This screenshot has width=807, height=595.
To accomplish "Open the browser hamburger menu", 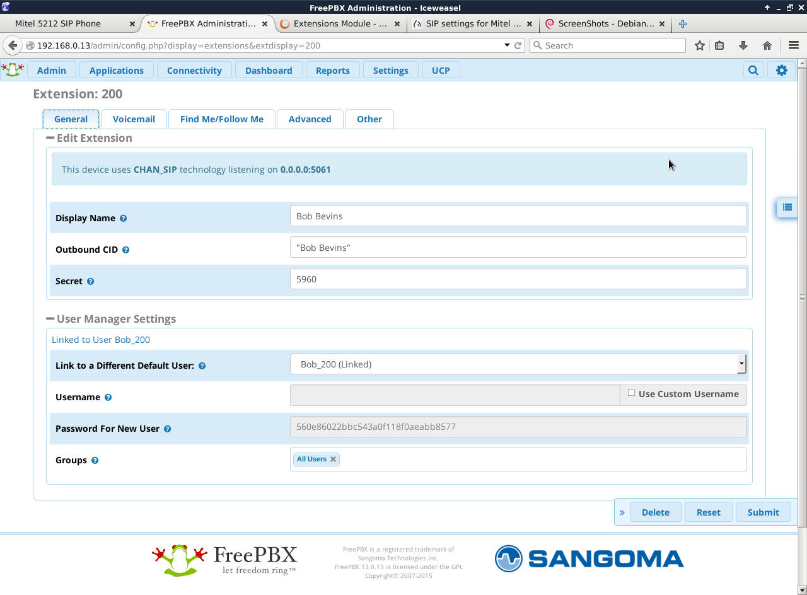I will [x=793, y=45].
